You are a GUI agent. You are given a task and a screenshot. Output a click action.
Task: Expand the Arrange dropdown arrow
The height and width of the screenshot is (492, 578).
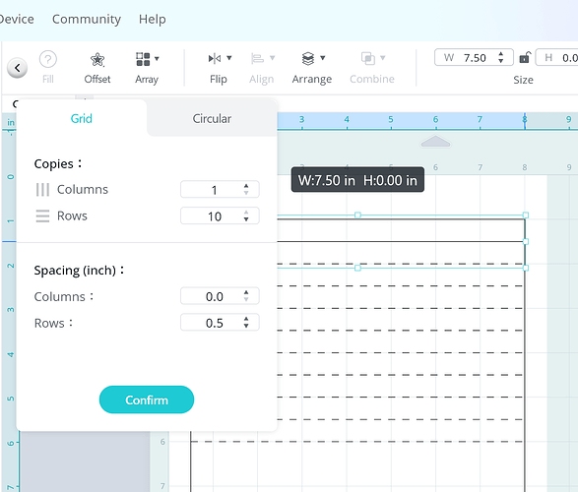click(x=323, y=58)
